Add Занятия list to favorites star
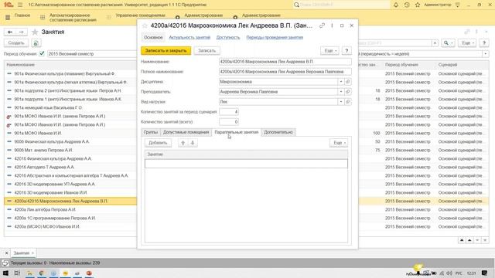Image resolution: width=495 pixels, height=278 pixels. point(35,32)
